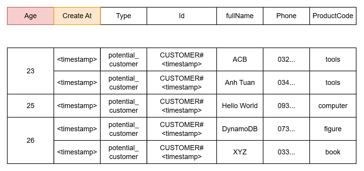The height and width of the screenshot is (171, 364).
Task: Select the Anh Tuan name cell
Action: 240,83
